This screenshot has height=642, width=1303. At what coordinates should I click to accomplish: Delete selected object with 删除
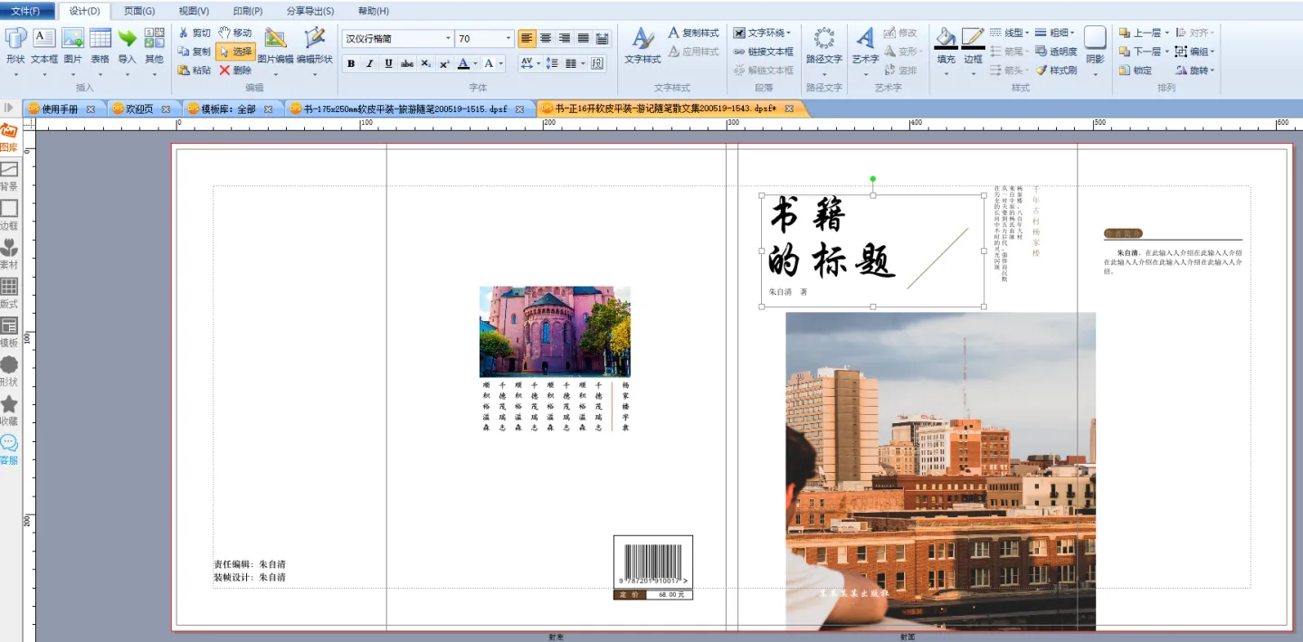pyautogui.click(x=235, y=70)
